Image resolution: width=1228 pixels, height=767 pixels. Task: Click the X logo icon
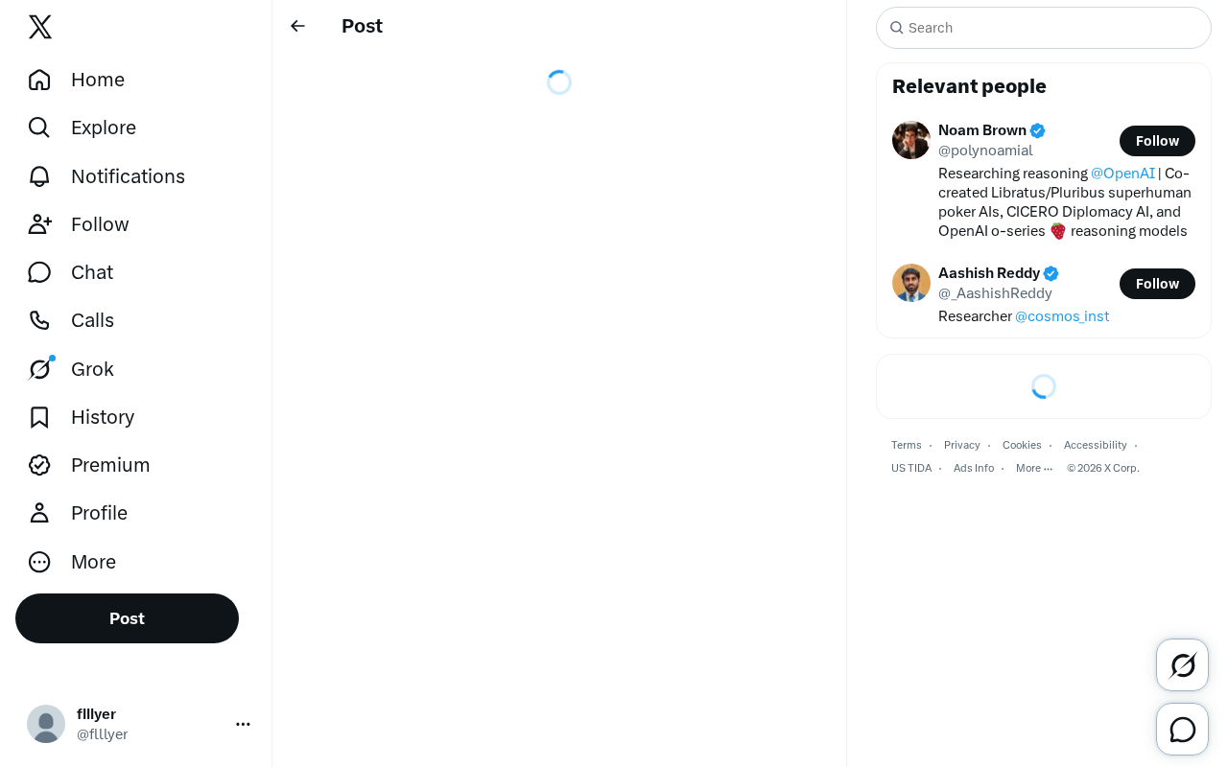click(40, 27)
